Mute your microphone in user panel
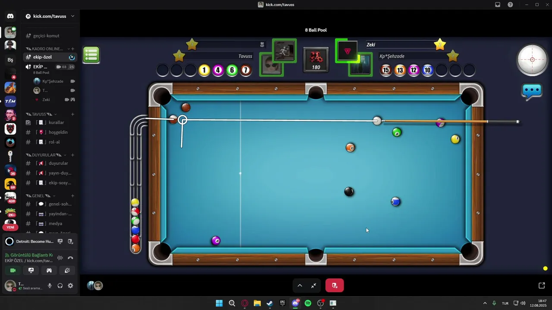This screenshot has height=310, width=552. pyautogui.click(x=50, y=285)
